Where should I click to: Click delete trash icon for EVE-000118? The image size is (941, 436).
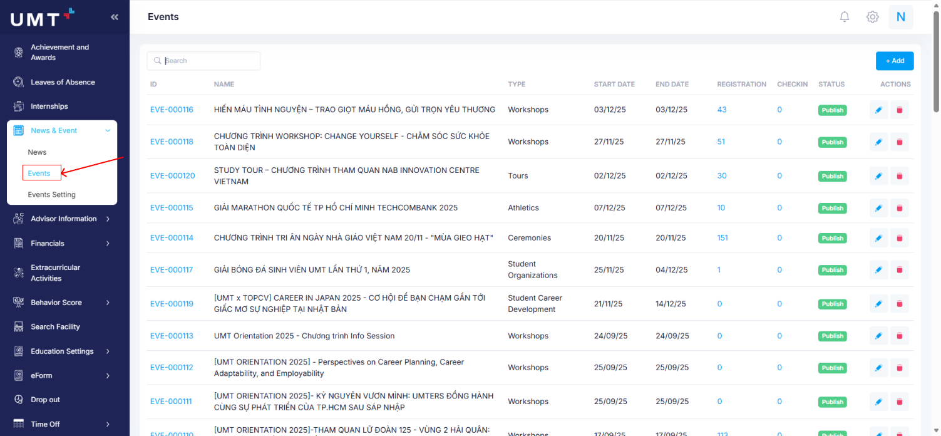(900, 142)
